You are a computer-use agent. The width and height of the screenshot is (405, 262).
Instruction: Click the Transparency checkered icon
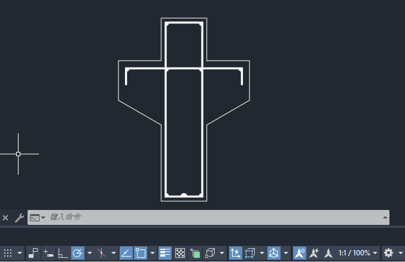tap(180, 253)
